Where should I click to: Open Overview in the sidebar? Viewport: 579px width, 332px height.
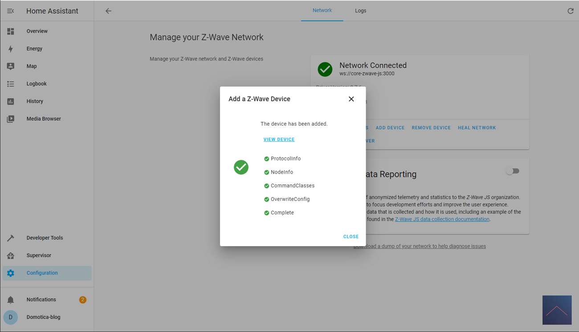click(47, 31)
